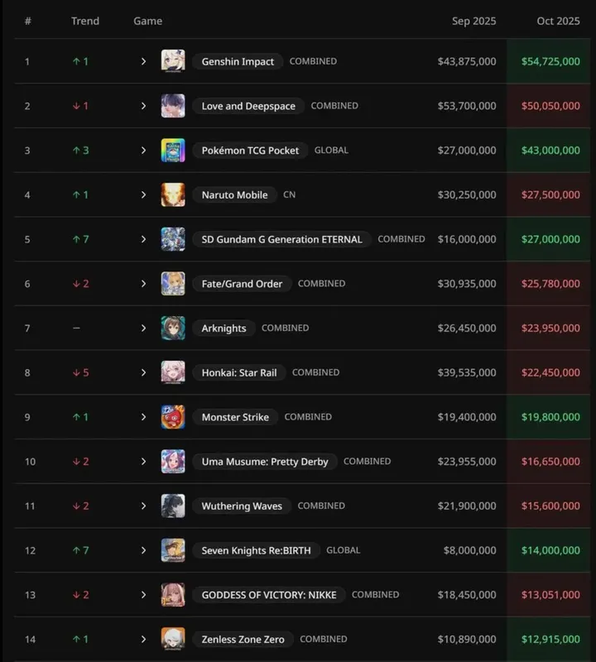This screenshot has width=596, height=662.
Task: Click the Trend column header
Action: tap(85, 21)
